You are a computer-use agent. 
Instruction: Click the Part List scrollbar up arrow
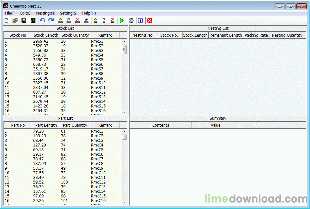pos(125,132)
